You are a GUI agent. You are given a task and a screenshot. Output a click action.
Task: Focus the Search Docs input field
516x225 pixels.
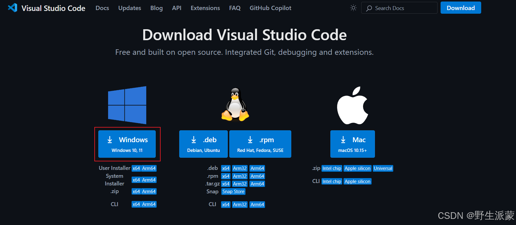click(399, 8)
